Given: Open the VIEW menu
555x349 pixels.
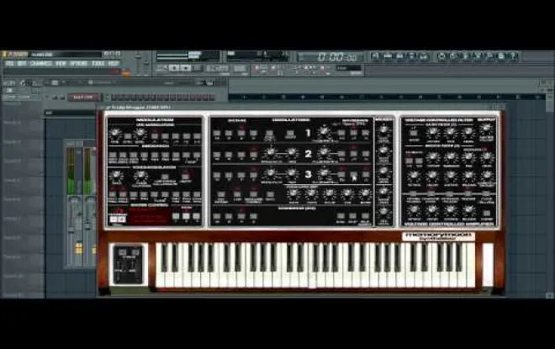Looking at the screenshot, I should click(x=61, y=64).
